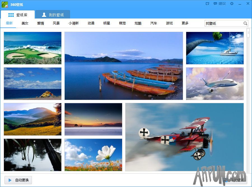Open the red triplane wallpaper

click(185, 137)
